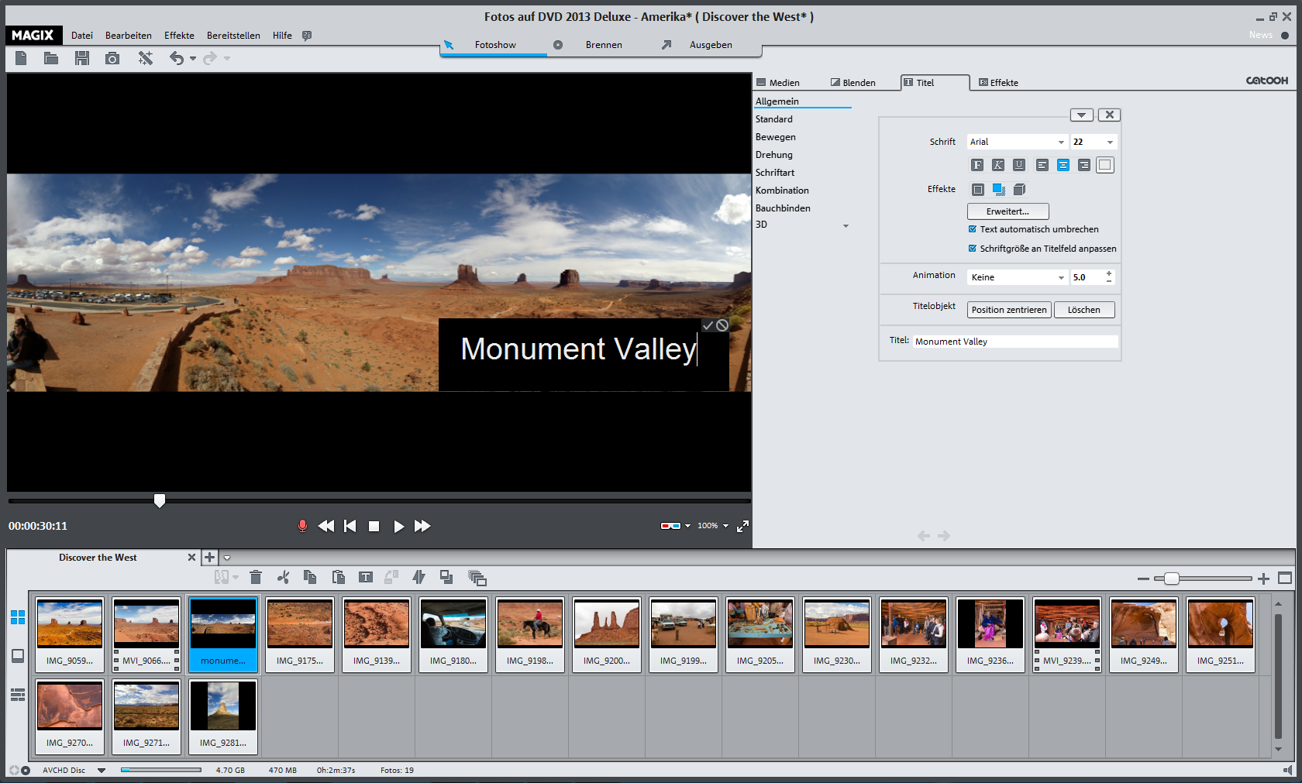This screenshot has height=783, width=1302.
Task: Open the AVCHD Disc format dropdown
Action: click(102, 771)
